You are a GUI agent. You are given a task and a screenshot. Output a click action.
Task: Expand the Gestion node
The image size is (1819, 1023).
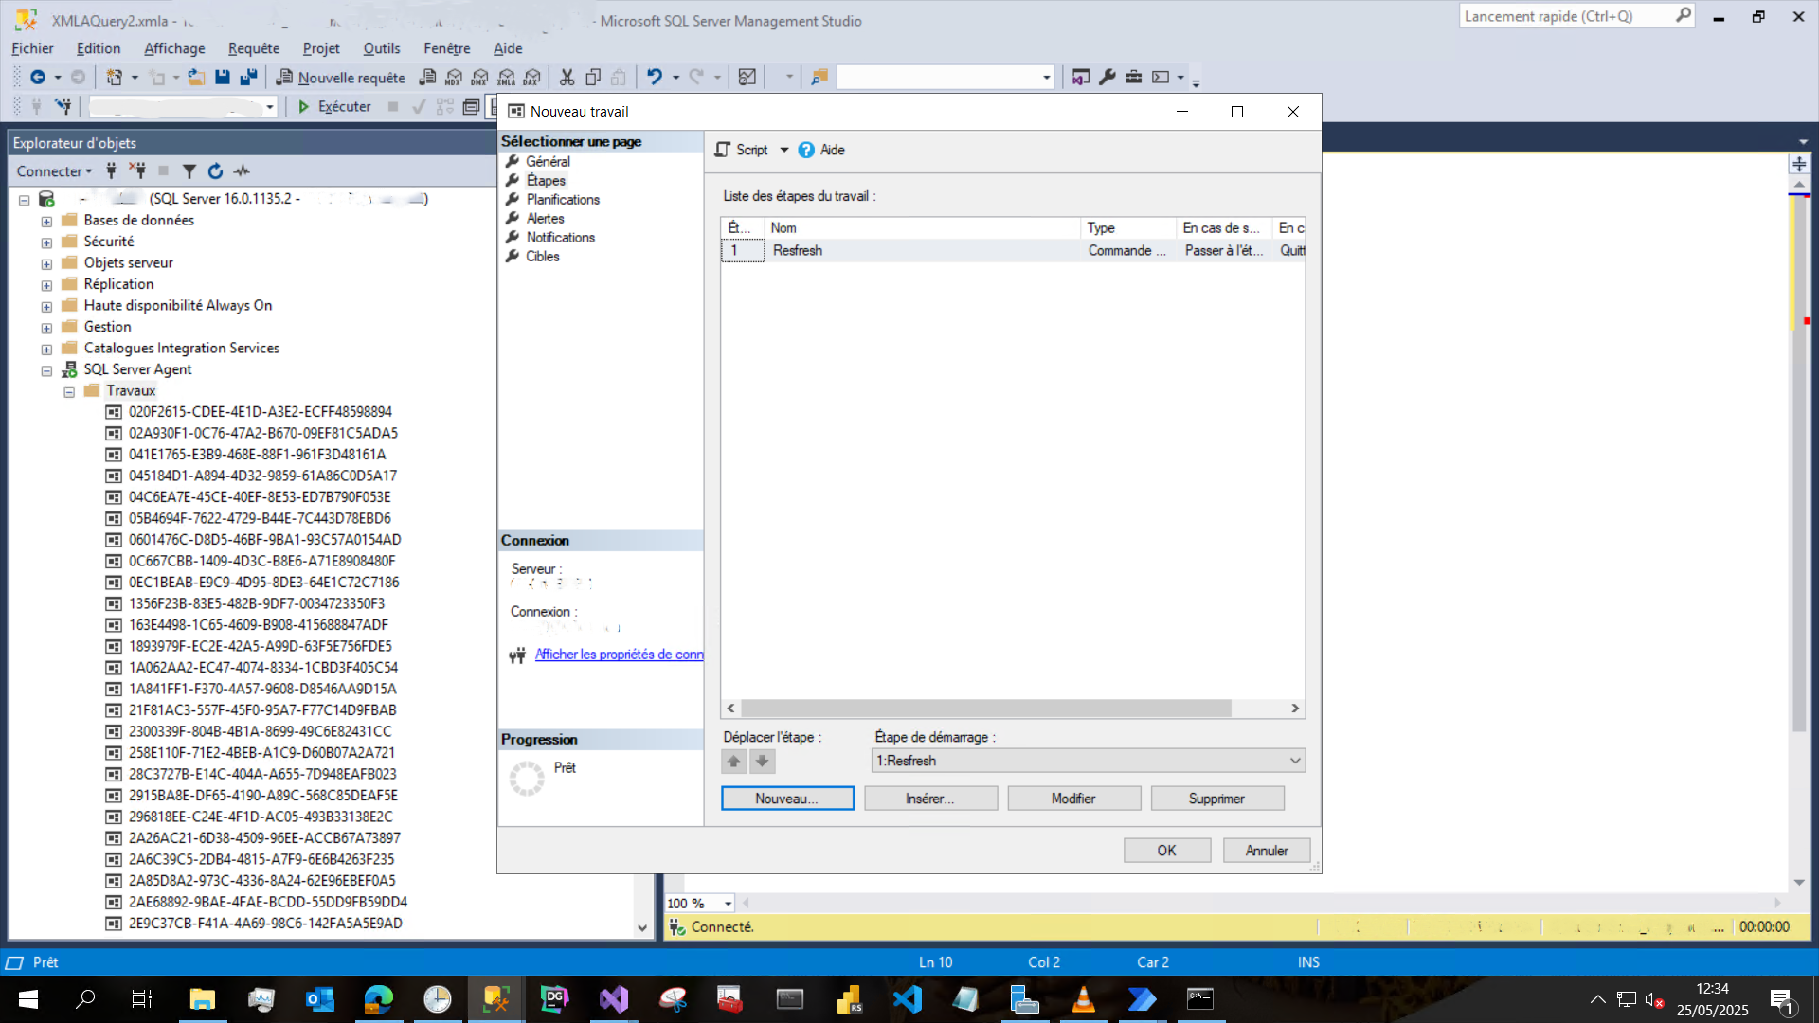pyautogui.click(x=46, y=328)
